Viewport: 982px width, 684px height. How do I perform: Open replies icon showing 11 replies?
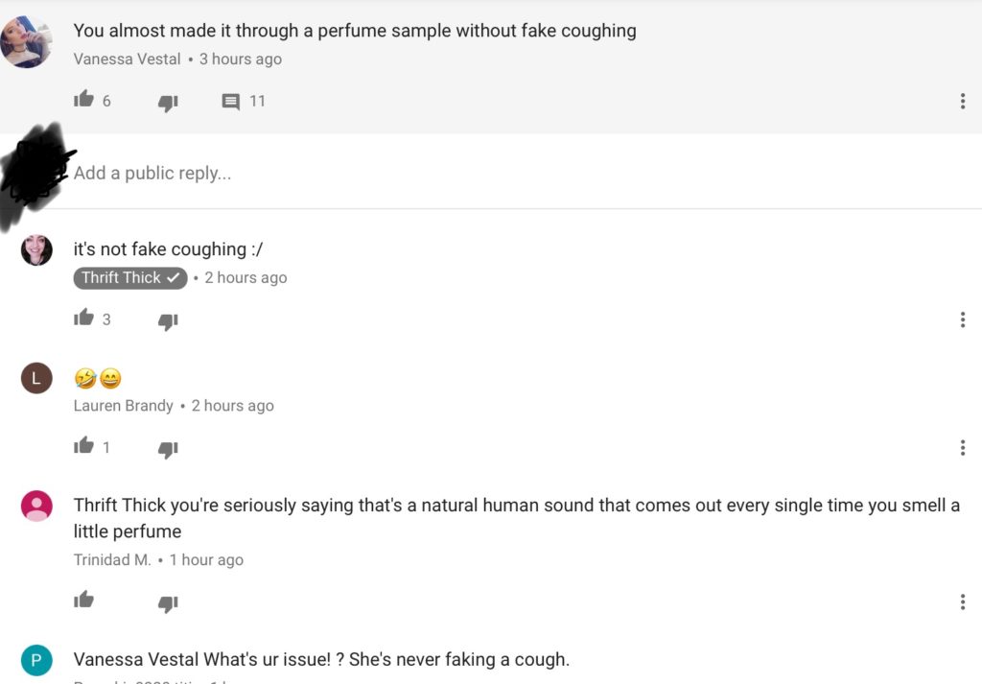point(231,102)
